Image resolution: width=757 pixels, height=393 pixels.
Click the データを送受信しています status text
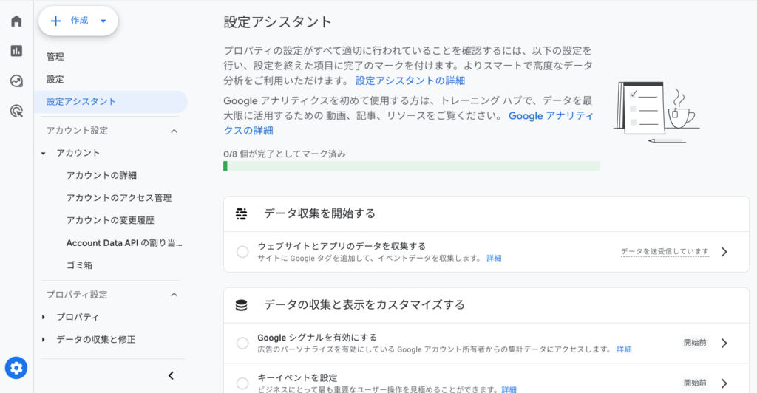click(x=665, y=252)
